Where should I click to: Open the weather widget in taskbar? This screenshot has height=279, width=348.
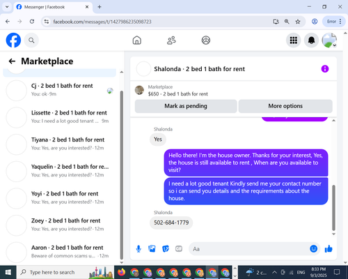click(256, 272)
